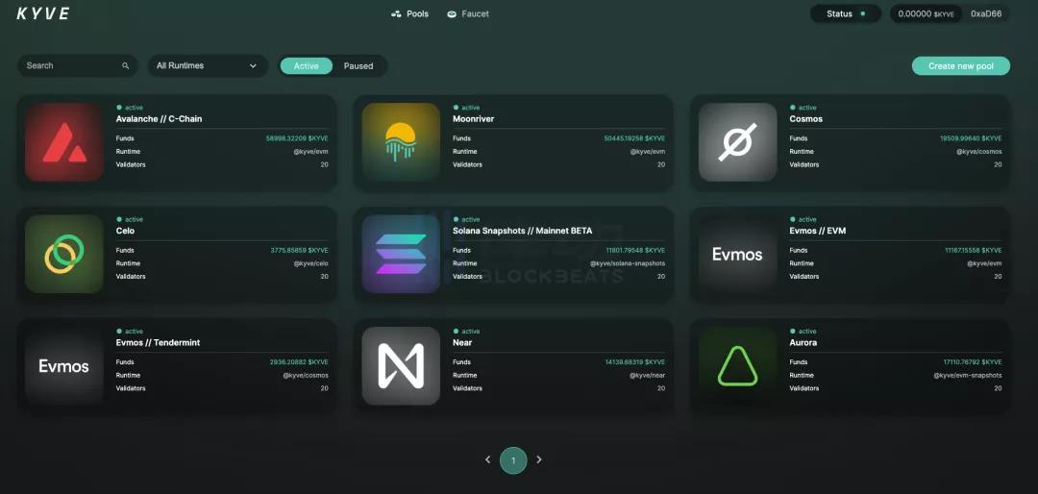1038x494 pixels.
Task: Go to the previous page arrow
Action: pyautogui.click(x=488, y=459)
